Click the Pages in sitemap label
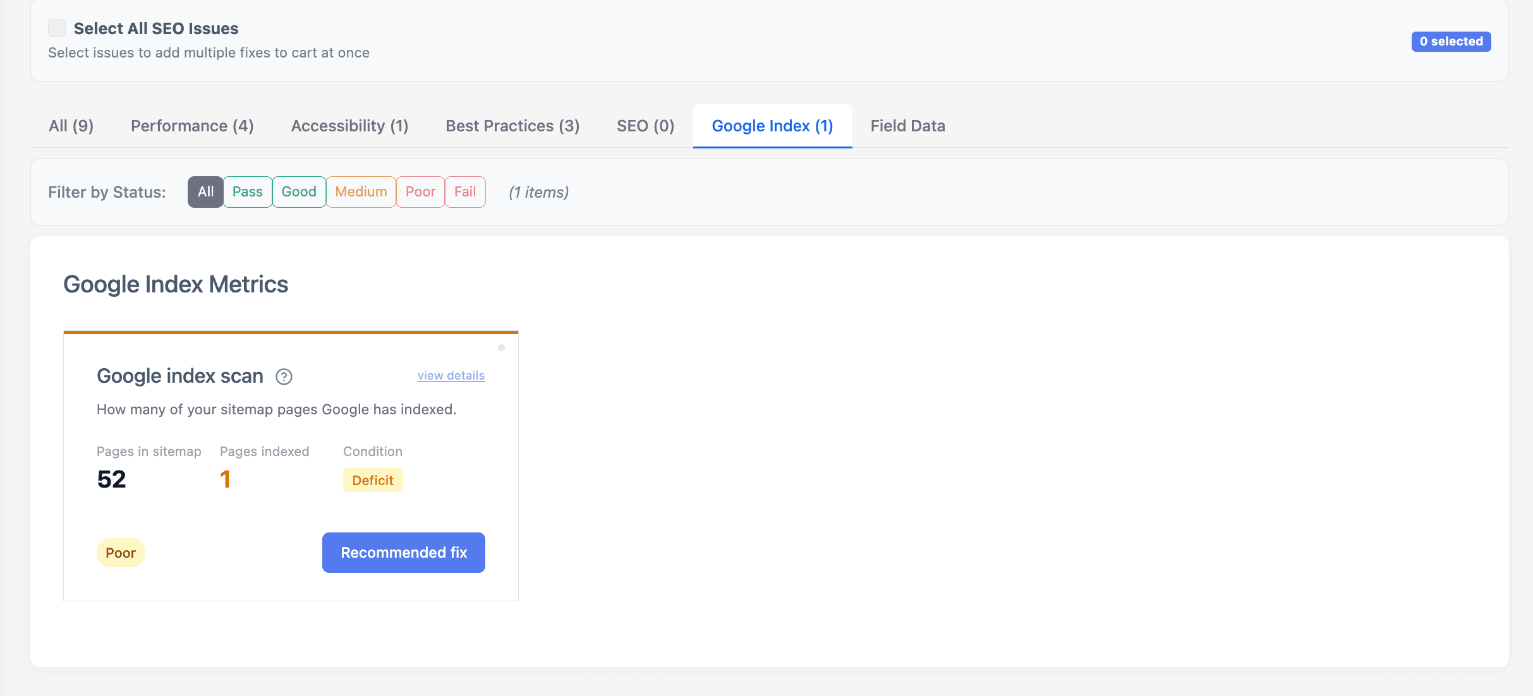The image size is (1533, 696). [x=149, y=452]
